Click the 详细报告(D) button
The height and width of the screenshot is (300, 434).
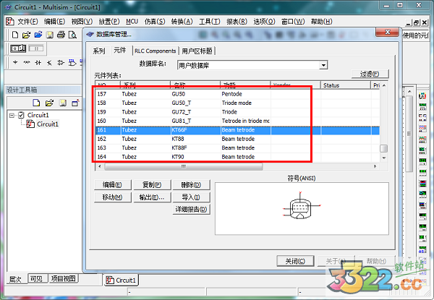pos(191,210)
